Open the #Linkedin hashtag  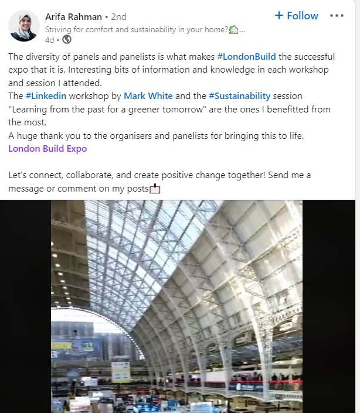46,96
